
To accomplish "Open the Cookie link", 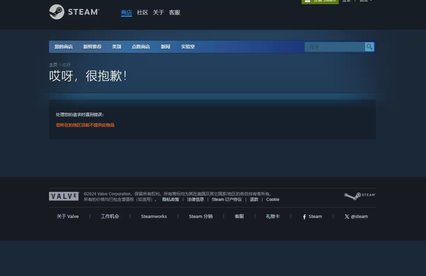I will tap(273, 200).
